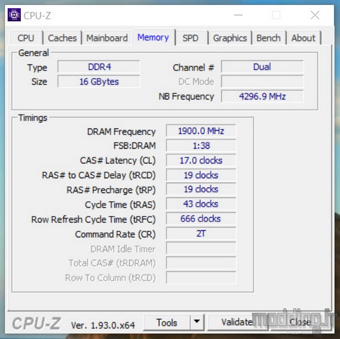This screenshot has height=339, width=340.
Task: Click the 'NB Frequency' label
Action: tap(186, 97)
